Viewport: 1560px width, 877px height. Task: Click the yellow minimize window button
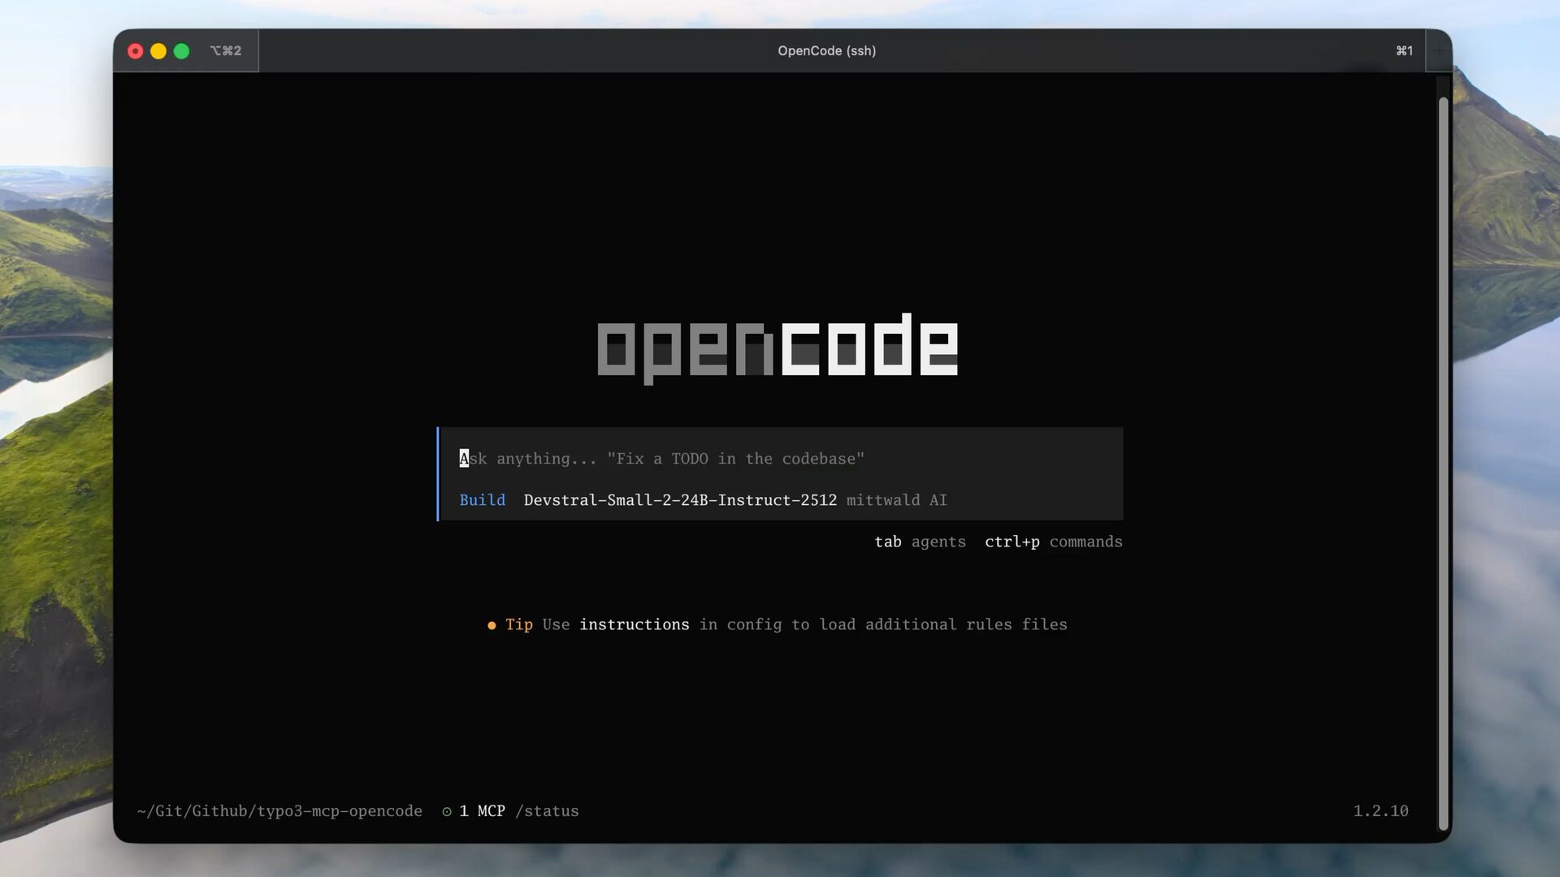(158, 51)
